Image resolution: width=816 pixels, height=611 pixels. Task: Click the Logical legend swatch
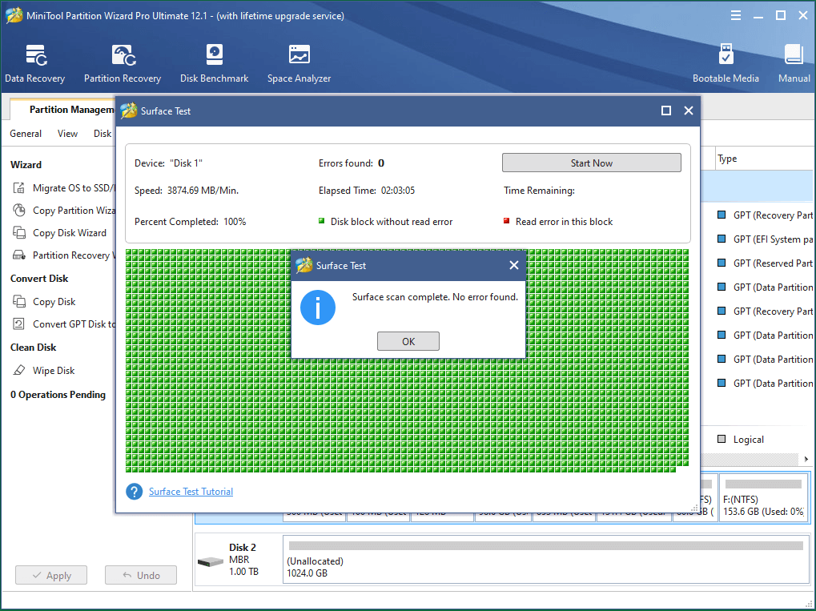pos(722,439)
